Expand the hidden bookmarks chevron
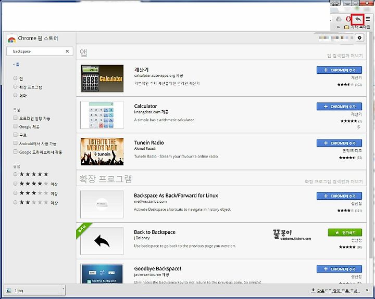This screenshot has height=299, width=375. (x=338, y=27)
